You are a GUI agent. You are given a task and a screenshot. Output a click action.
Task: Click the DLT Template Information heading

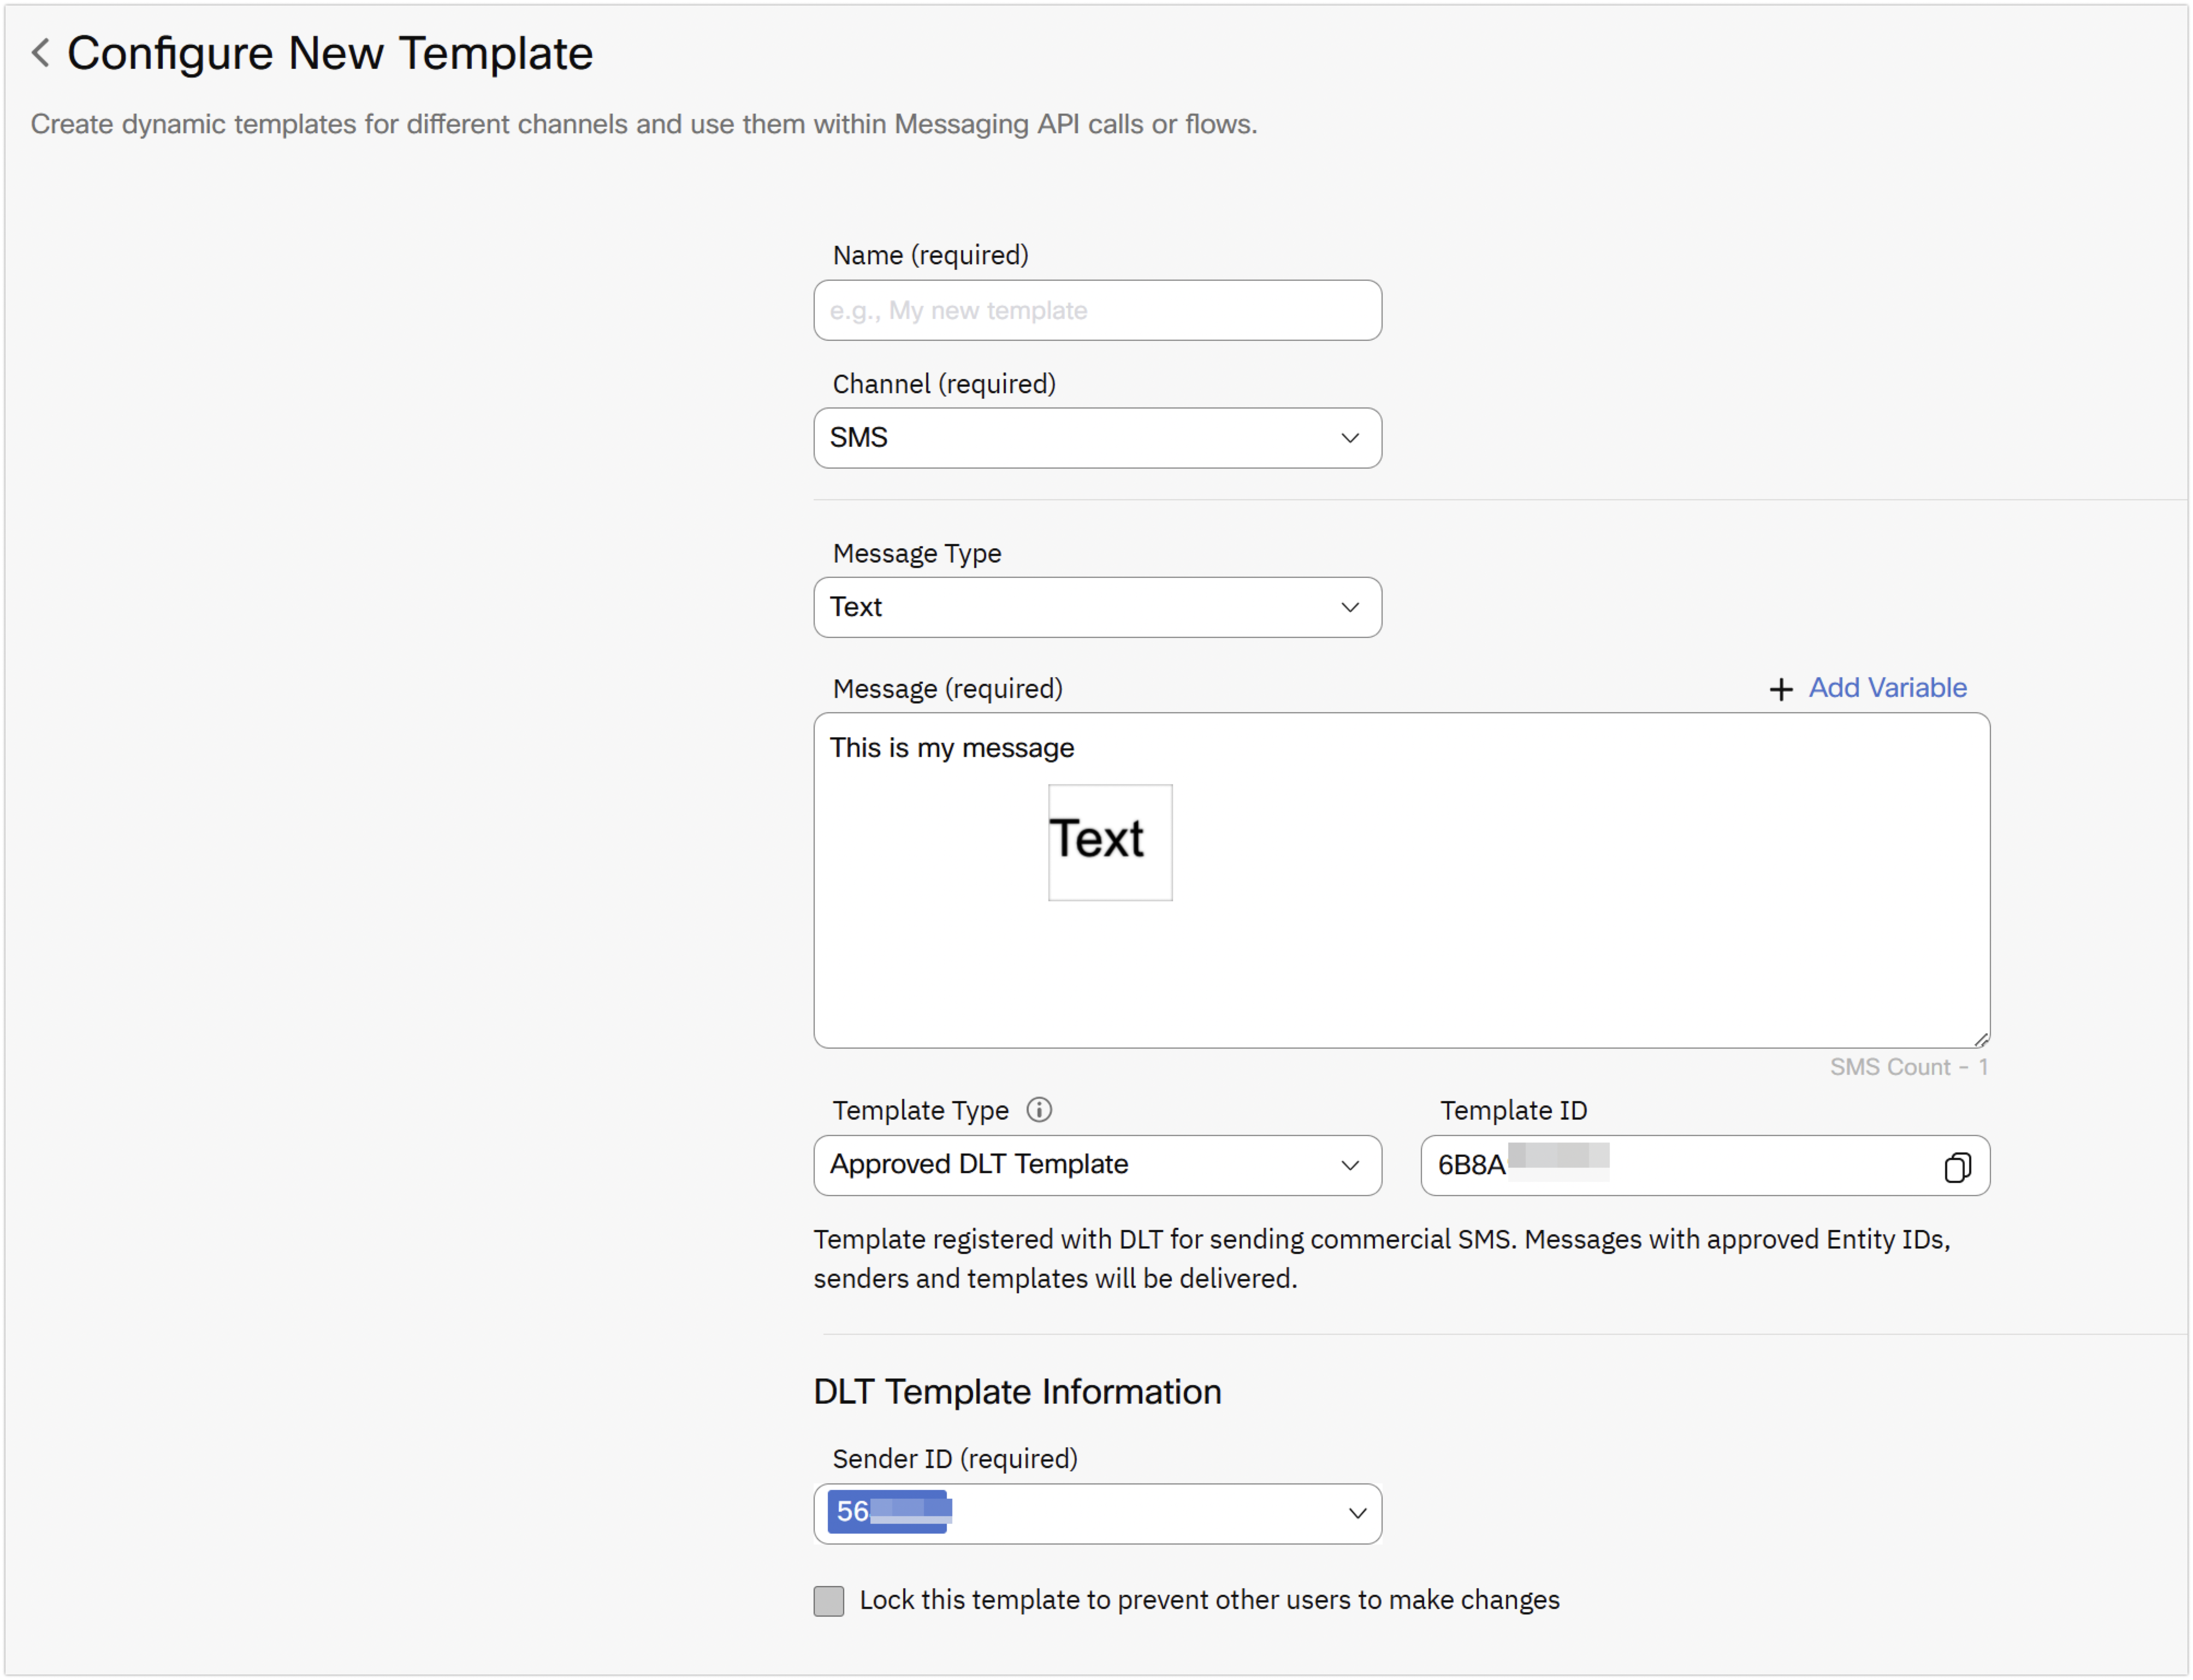click(x=1017, y=1391)
